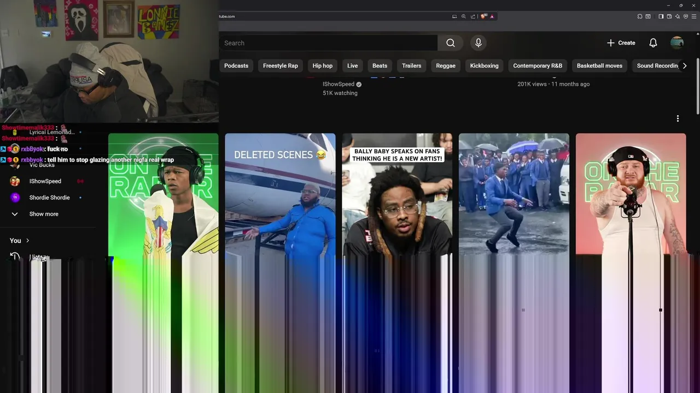The height and width of the screenshot is (393, 700).
Task: Open Lyrical Lemonade subscription in sidebar
Action: click(x=52, y=132)
